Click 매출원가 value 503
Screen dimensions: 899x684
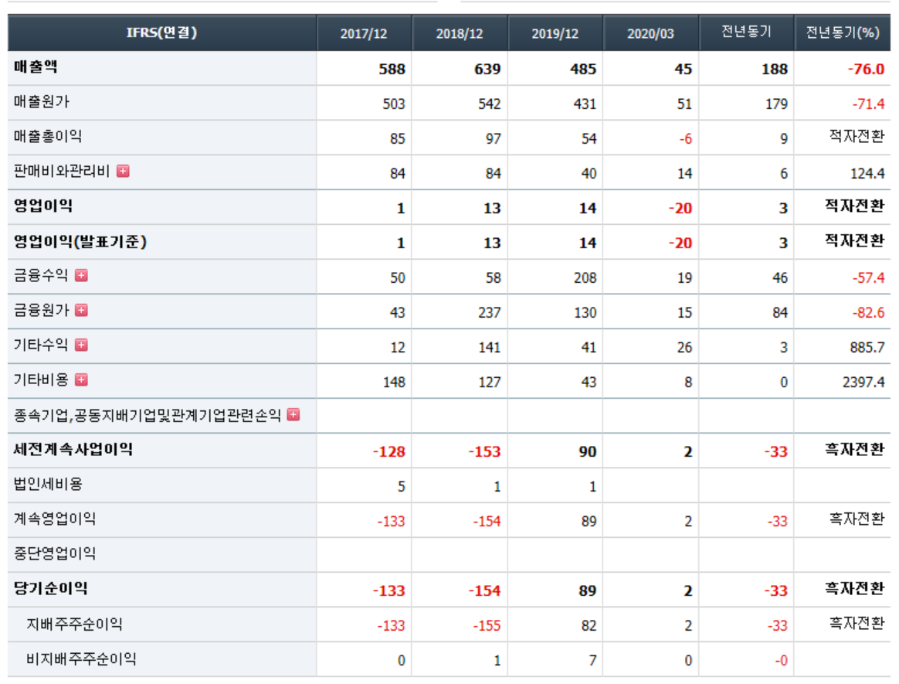click(394, 104)
